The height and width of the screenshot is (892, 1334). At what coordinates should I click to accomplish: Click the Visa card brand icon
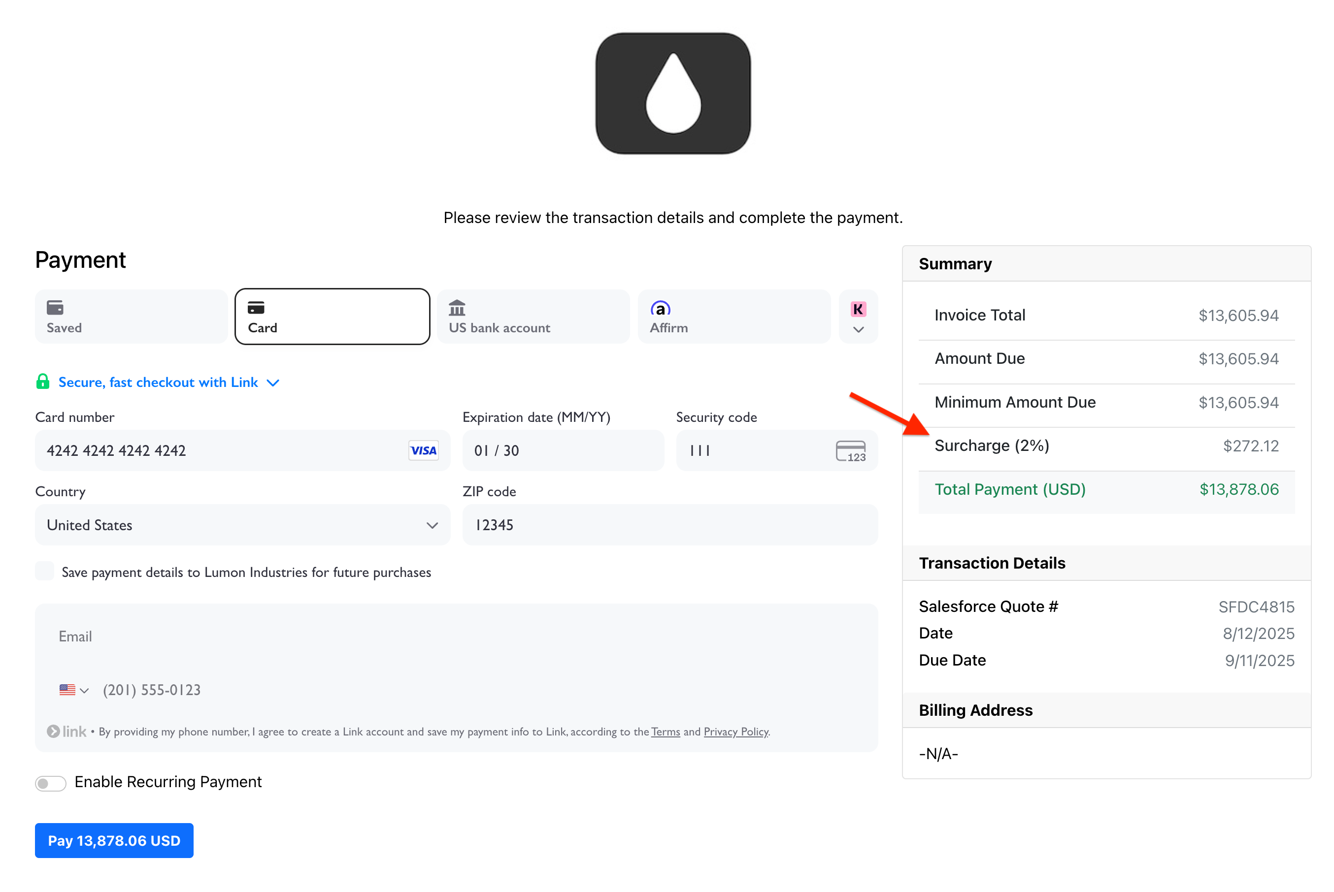(x=424, y=450)
